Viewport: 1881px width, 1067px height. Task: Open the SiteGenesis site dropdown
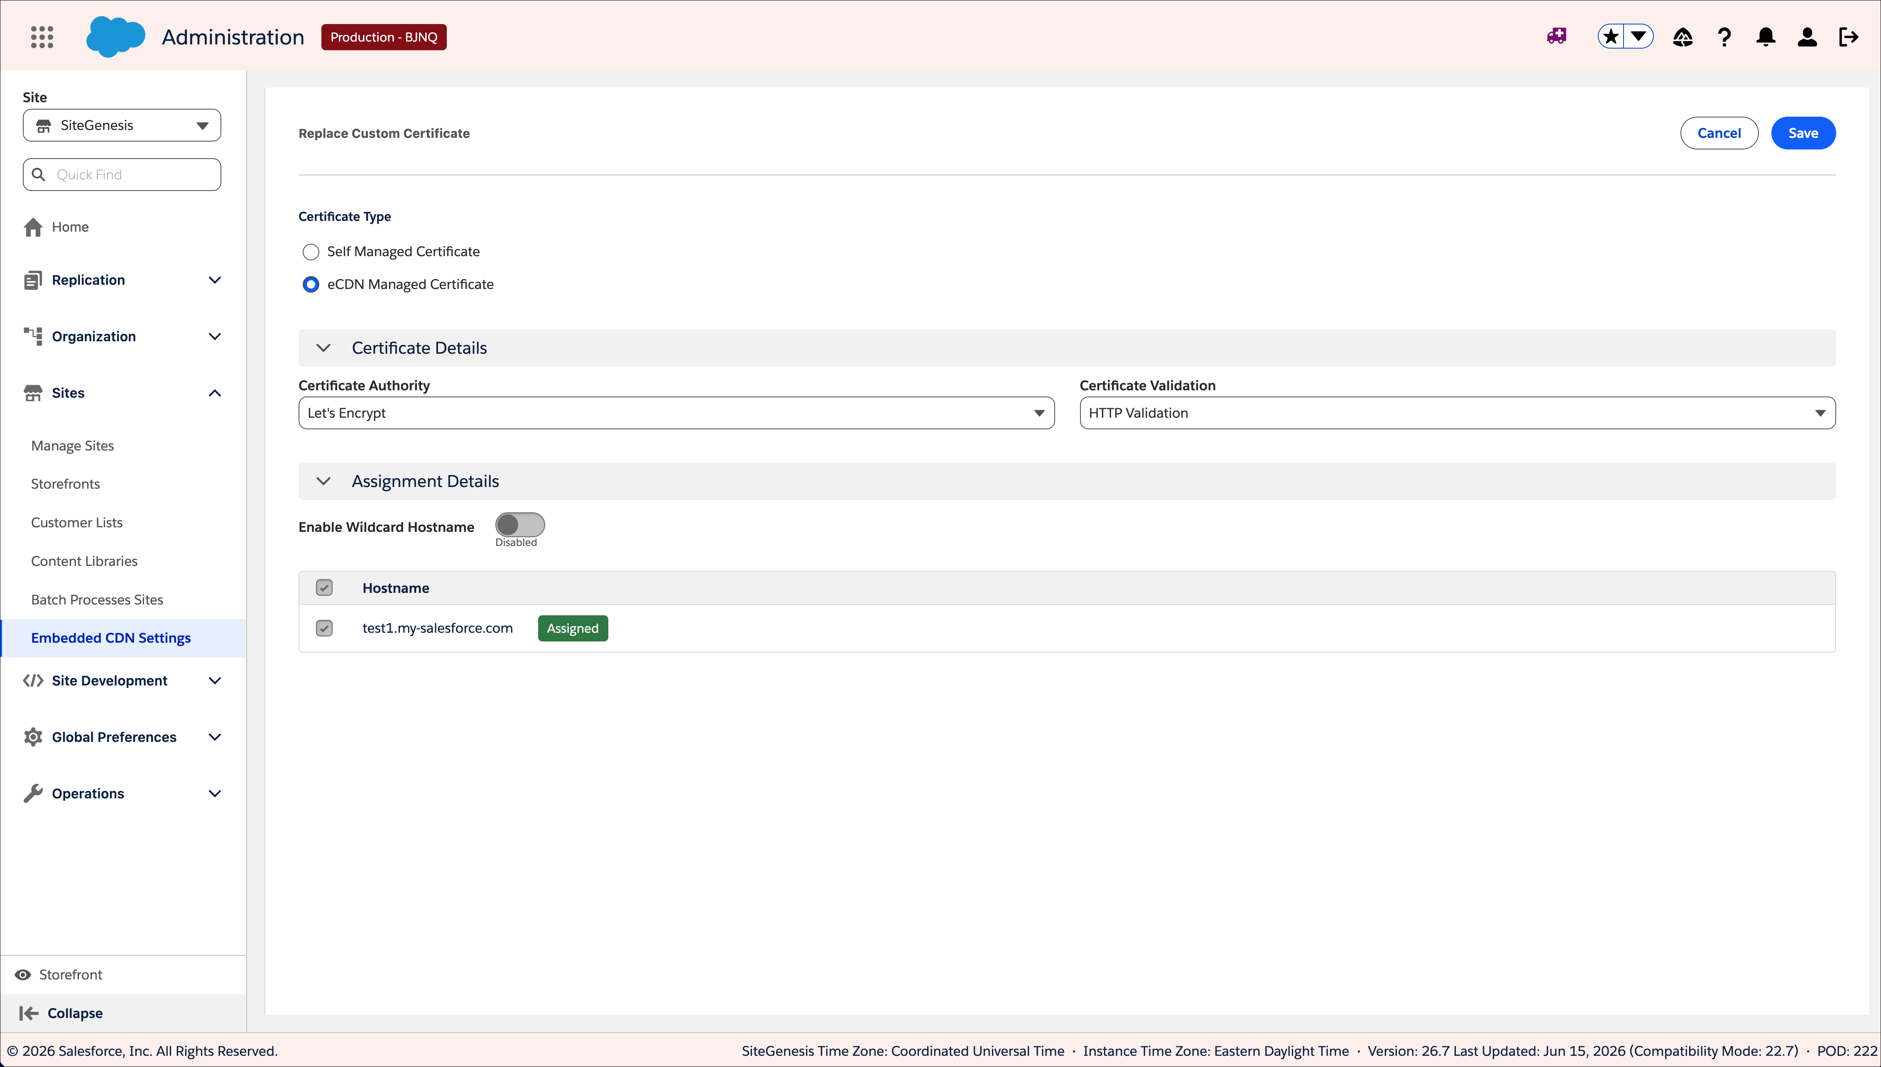pyautogui.click(x=122, y=125)
